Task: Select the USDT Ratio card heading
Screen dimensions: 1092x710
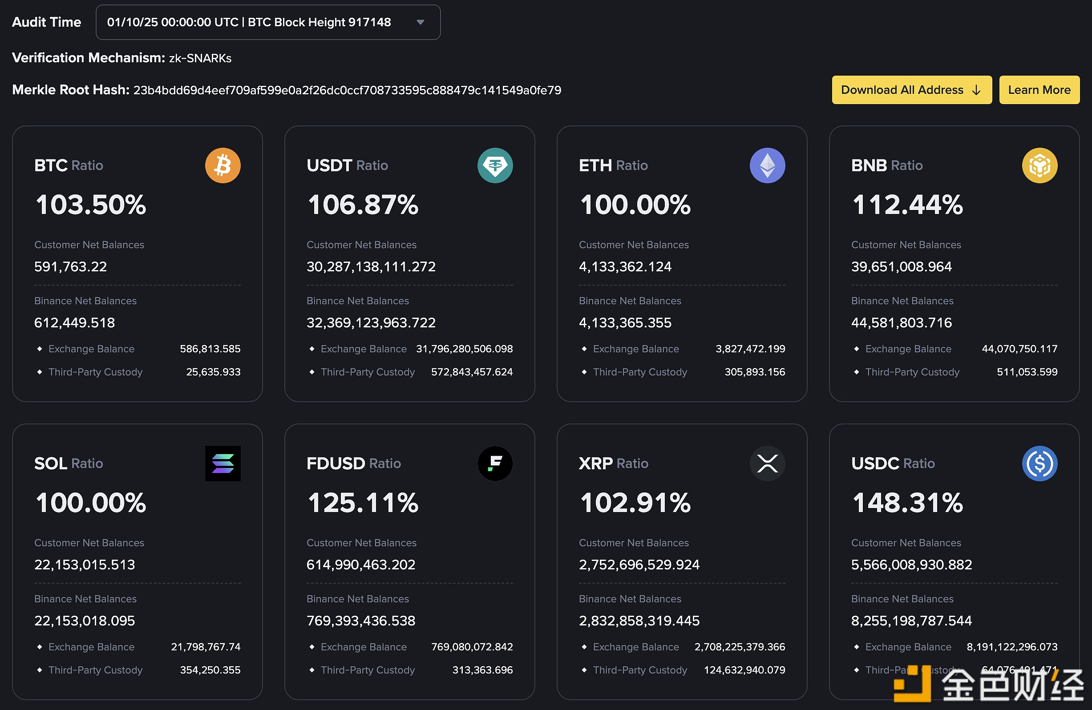Action: [x=347, y=165]
